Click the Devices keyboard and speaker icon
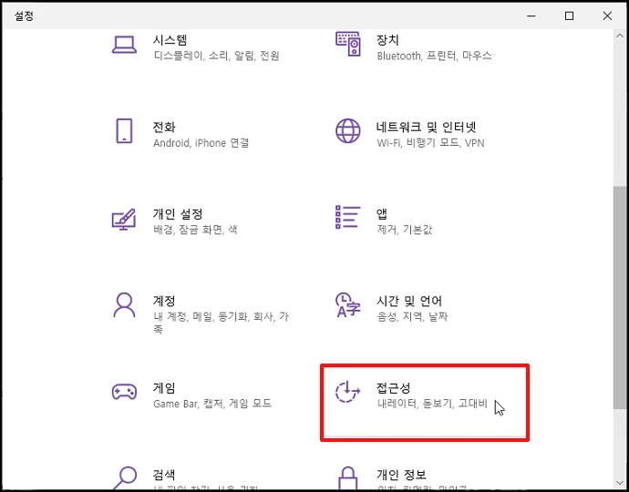The width and height of the screenshot is (629, 492). [348, 44]
